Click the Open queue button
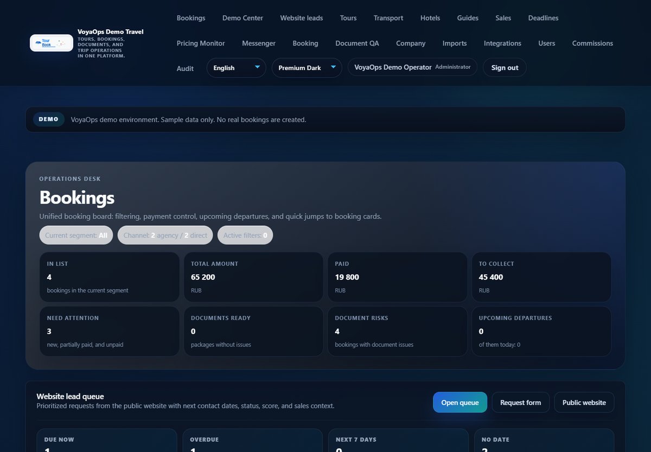 point(460,403)
